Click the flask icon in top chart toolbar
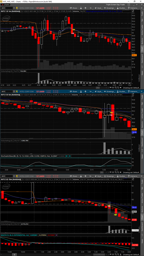Viewport: 144px width, 256px height. pyautogui.click(x=81, y=8)
